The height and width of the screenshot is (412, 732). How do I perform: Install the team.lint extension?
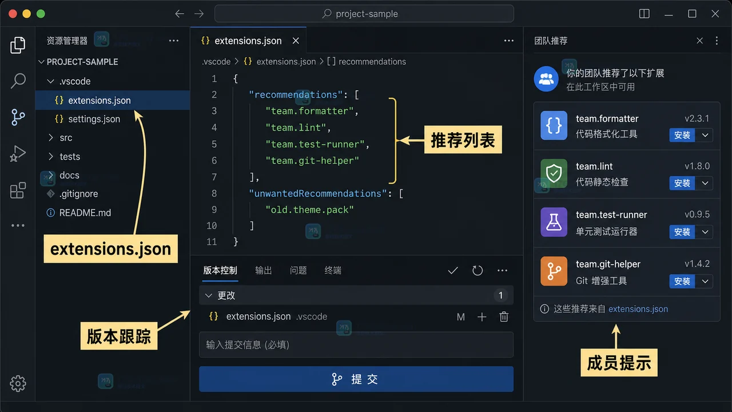click(x=682, y=183)
